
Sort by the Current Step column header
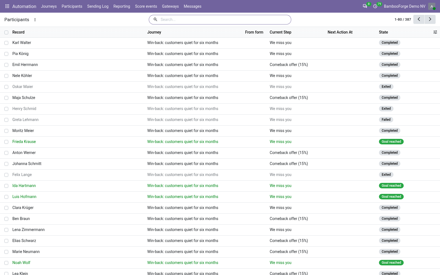click(x=280, y=32)
